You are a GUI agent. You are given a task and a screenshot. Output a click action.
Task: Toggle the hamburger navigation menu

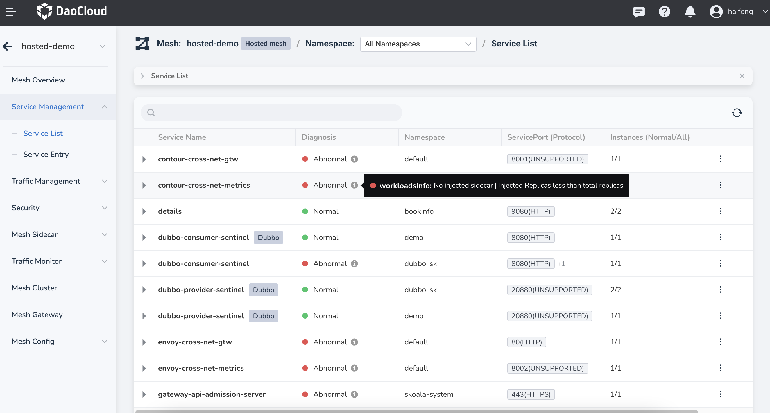pos(11,12)
